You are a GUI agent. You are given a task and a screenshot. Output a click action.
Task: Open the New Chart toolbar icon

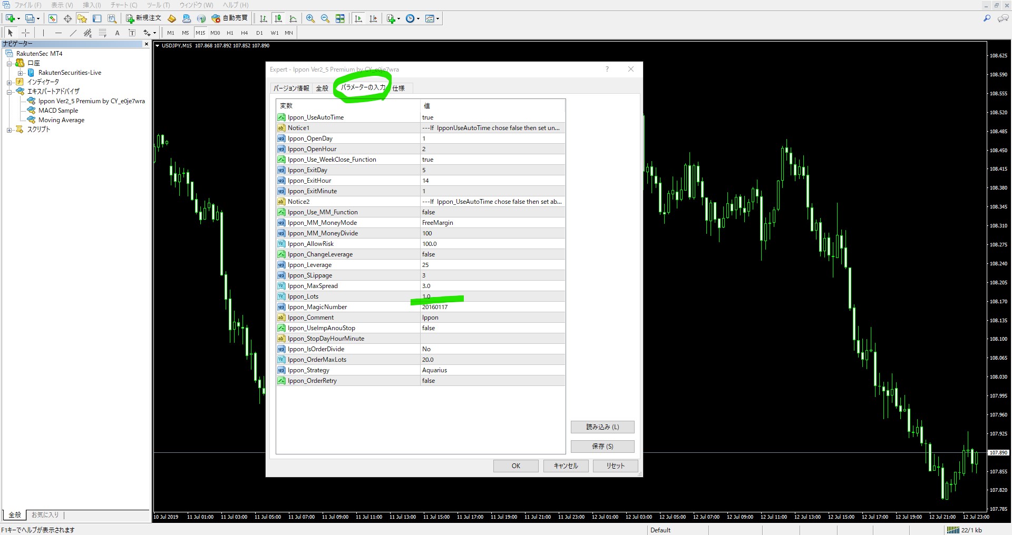pos(10,18)
